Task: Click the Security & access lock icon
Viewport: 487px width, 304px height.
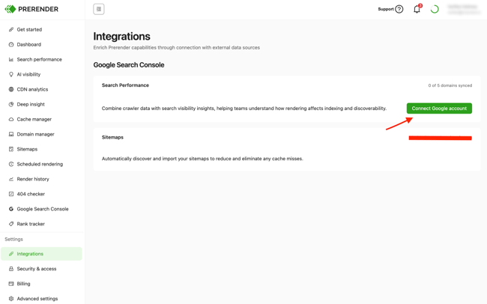Action: 11,269
